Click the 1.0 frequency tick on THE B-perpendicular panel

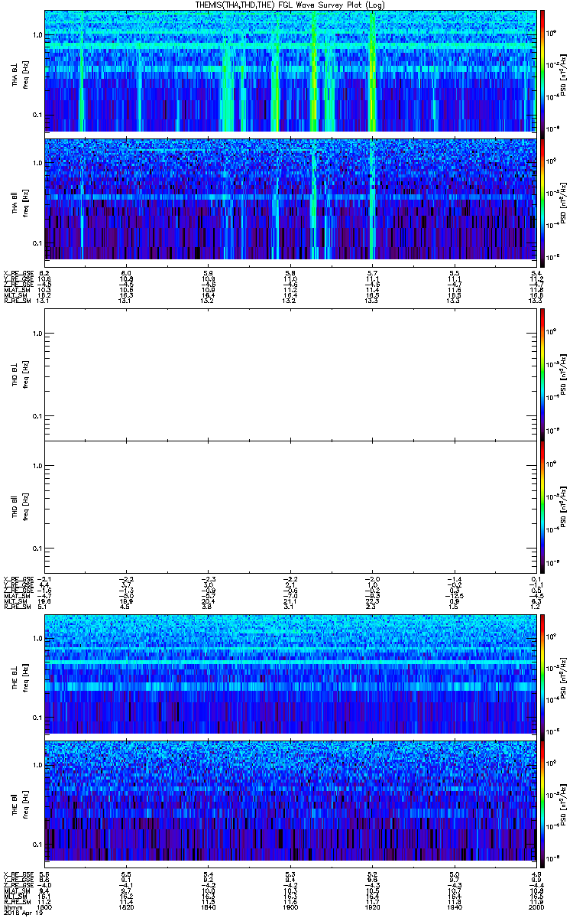pyautogui.click(x=37, y=638)
